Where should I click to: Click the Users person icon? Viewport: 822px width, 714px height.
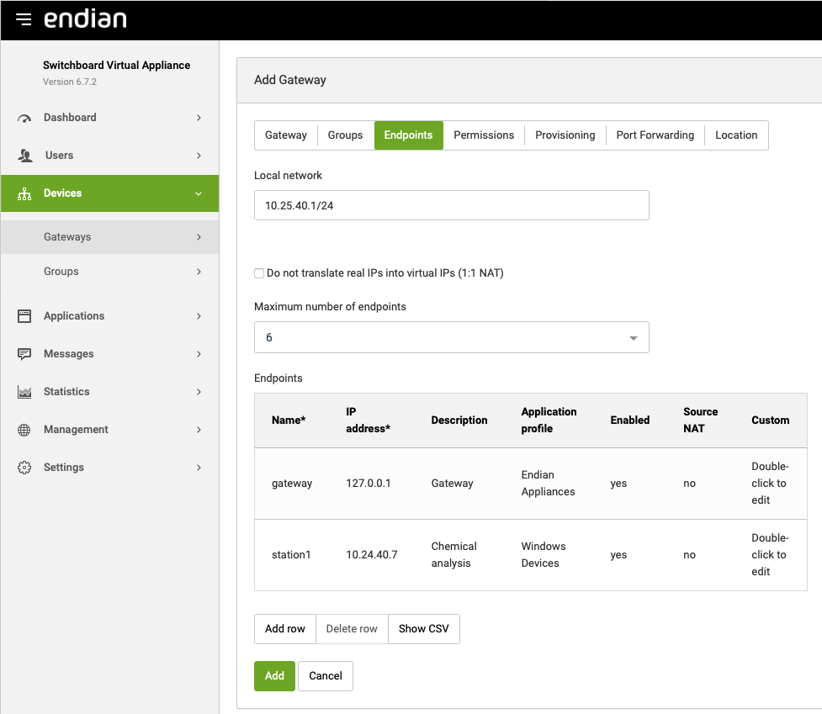[24, 156]
